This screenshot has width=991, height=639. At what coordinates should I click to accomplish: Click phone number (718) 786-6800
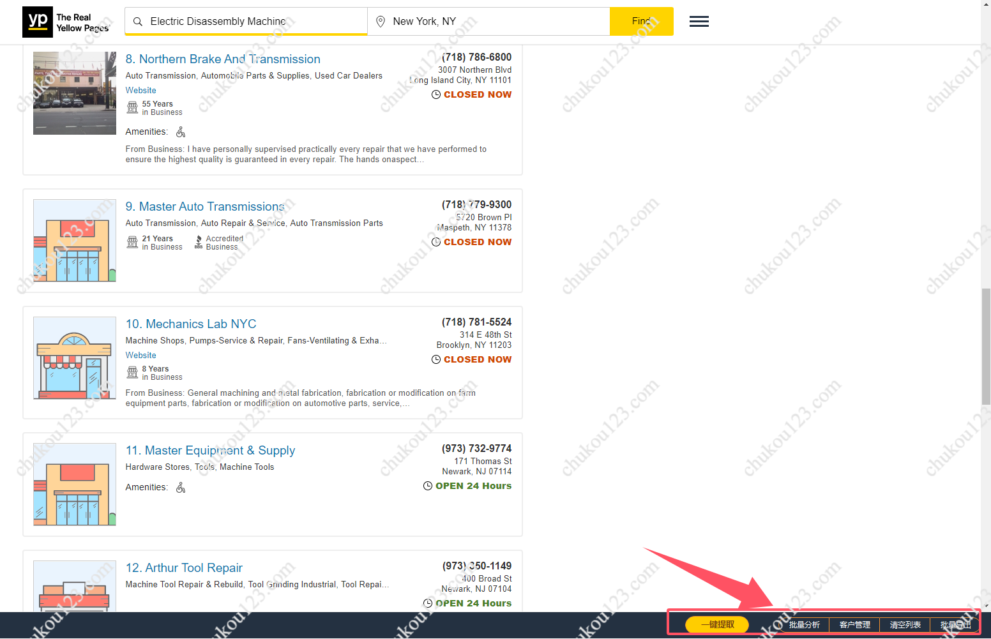click(476, 57)
